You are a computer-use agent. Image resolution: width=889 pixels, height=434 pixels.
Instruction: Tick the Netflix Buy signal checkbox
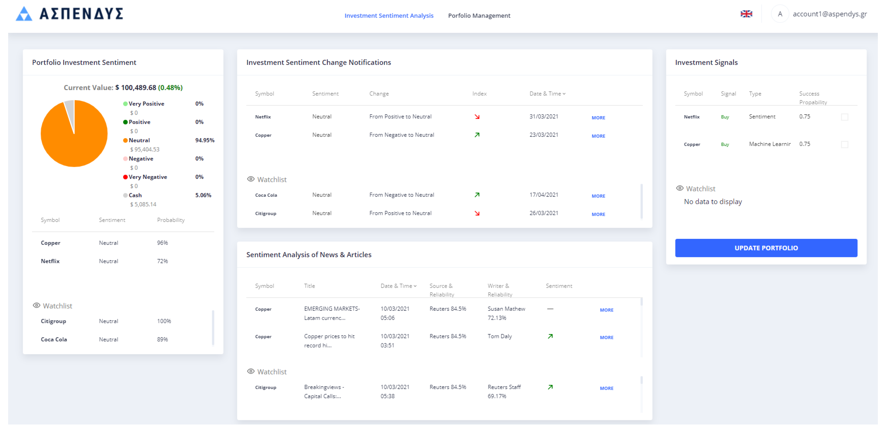[x=844, y=117]
